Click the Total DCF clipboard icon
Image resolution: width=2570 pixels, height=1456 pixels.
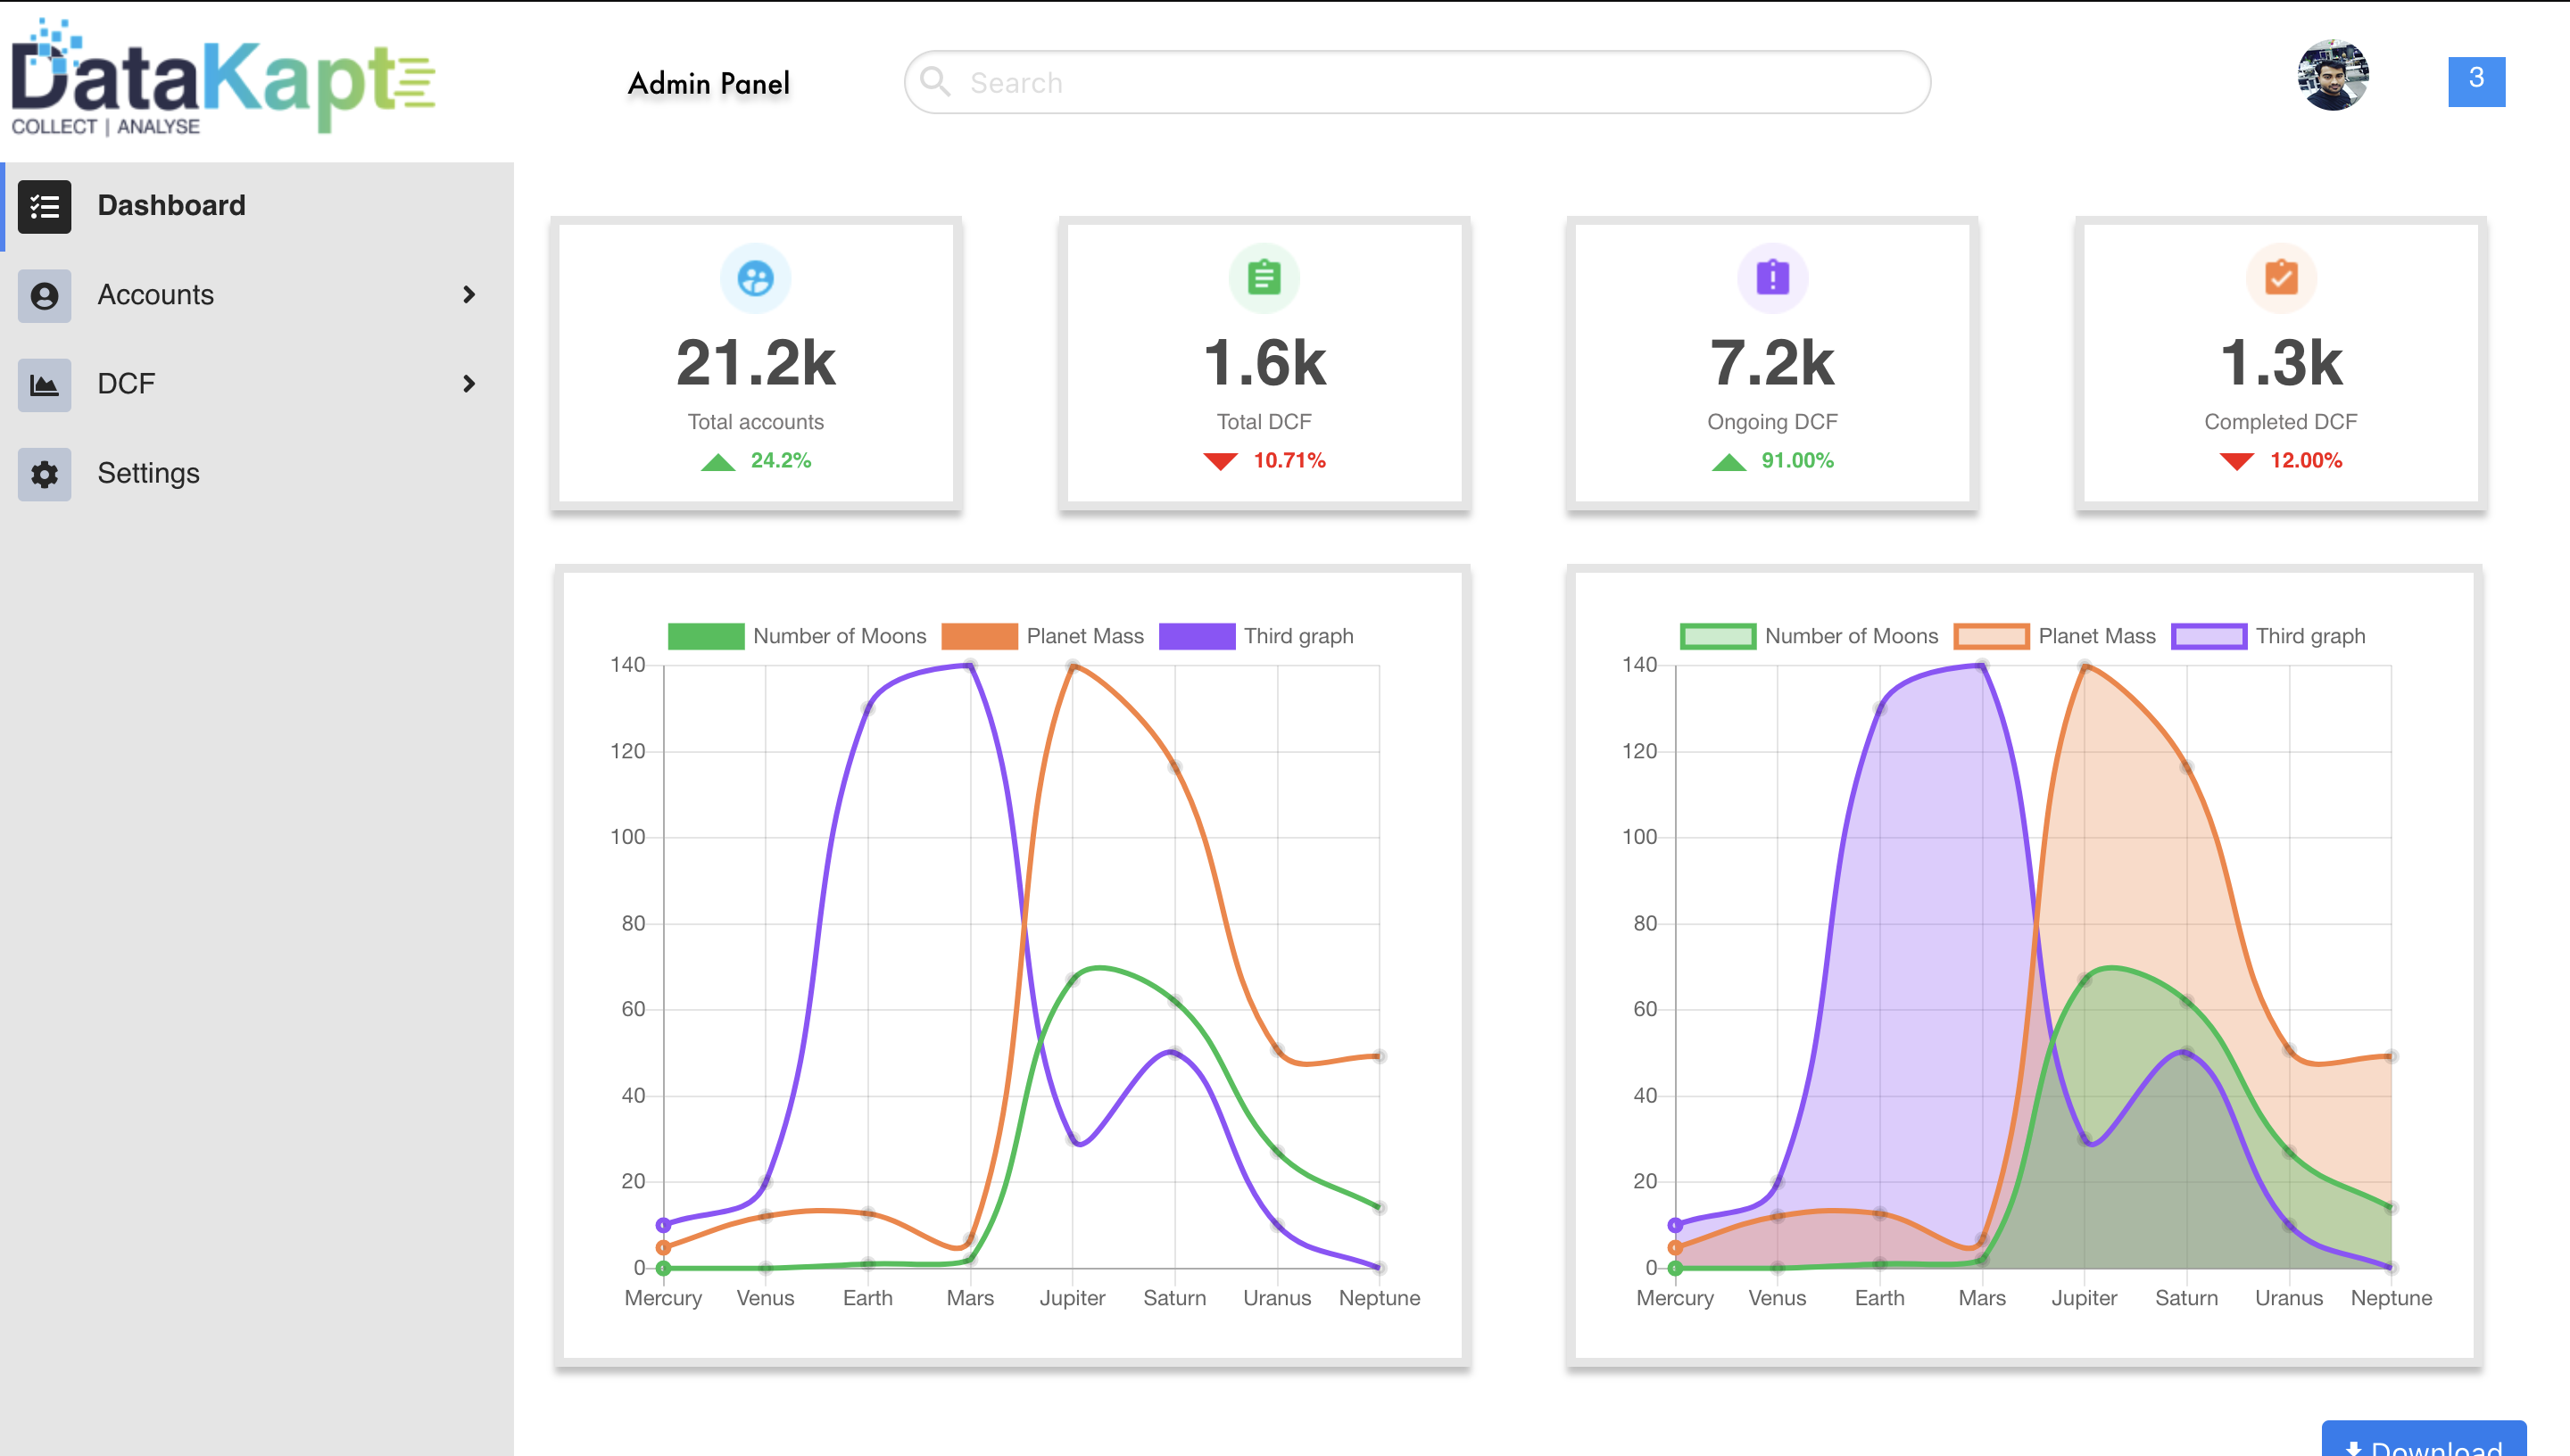click(1264, 278)
